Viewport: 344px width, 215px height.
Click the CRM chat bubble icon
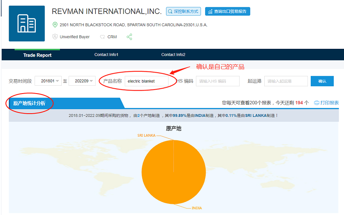click(102, 37)
